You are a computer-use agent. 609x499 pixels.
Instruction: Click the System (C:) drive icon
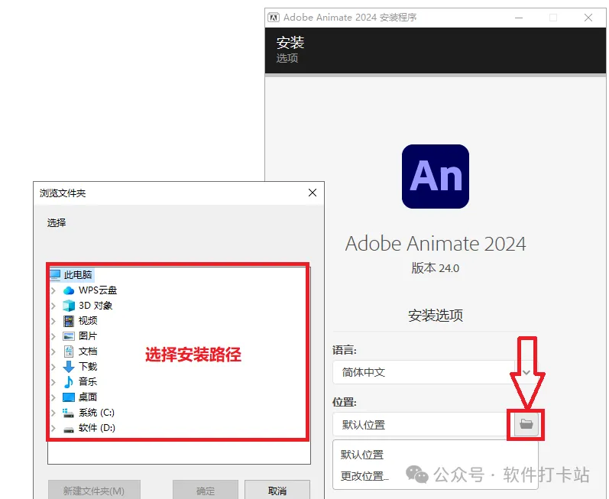tap(69, 413)
